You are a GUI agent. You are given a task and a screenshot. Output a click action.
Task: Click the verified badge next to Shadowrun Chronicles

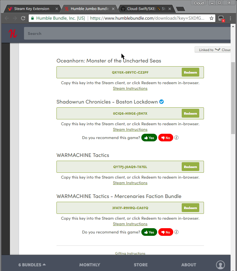coord(161,102)
